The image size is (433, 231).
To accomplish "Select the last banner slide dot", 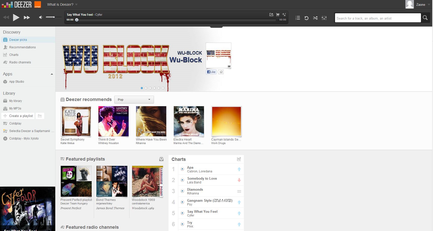I will [163, 88].
